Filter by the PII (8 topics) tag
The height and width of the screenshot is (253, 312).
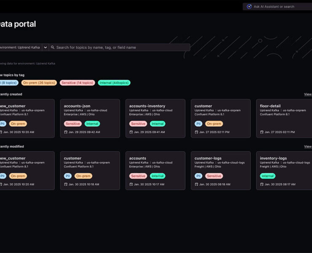9,83
